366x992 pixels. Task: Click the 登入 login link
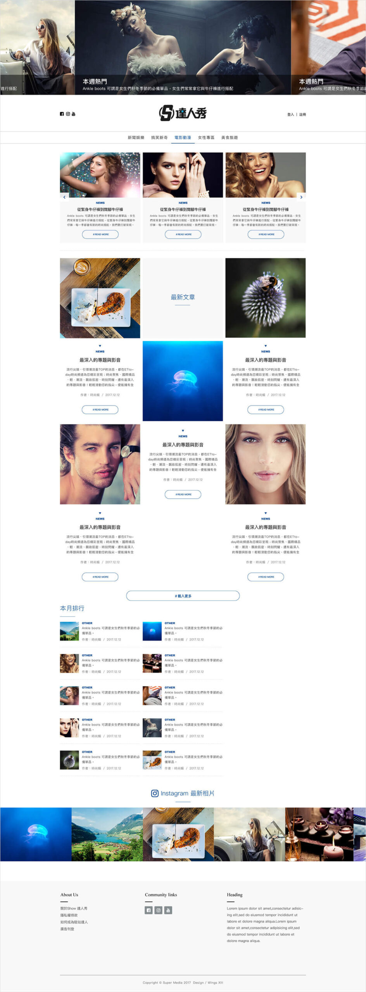coord(290,114)
